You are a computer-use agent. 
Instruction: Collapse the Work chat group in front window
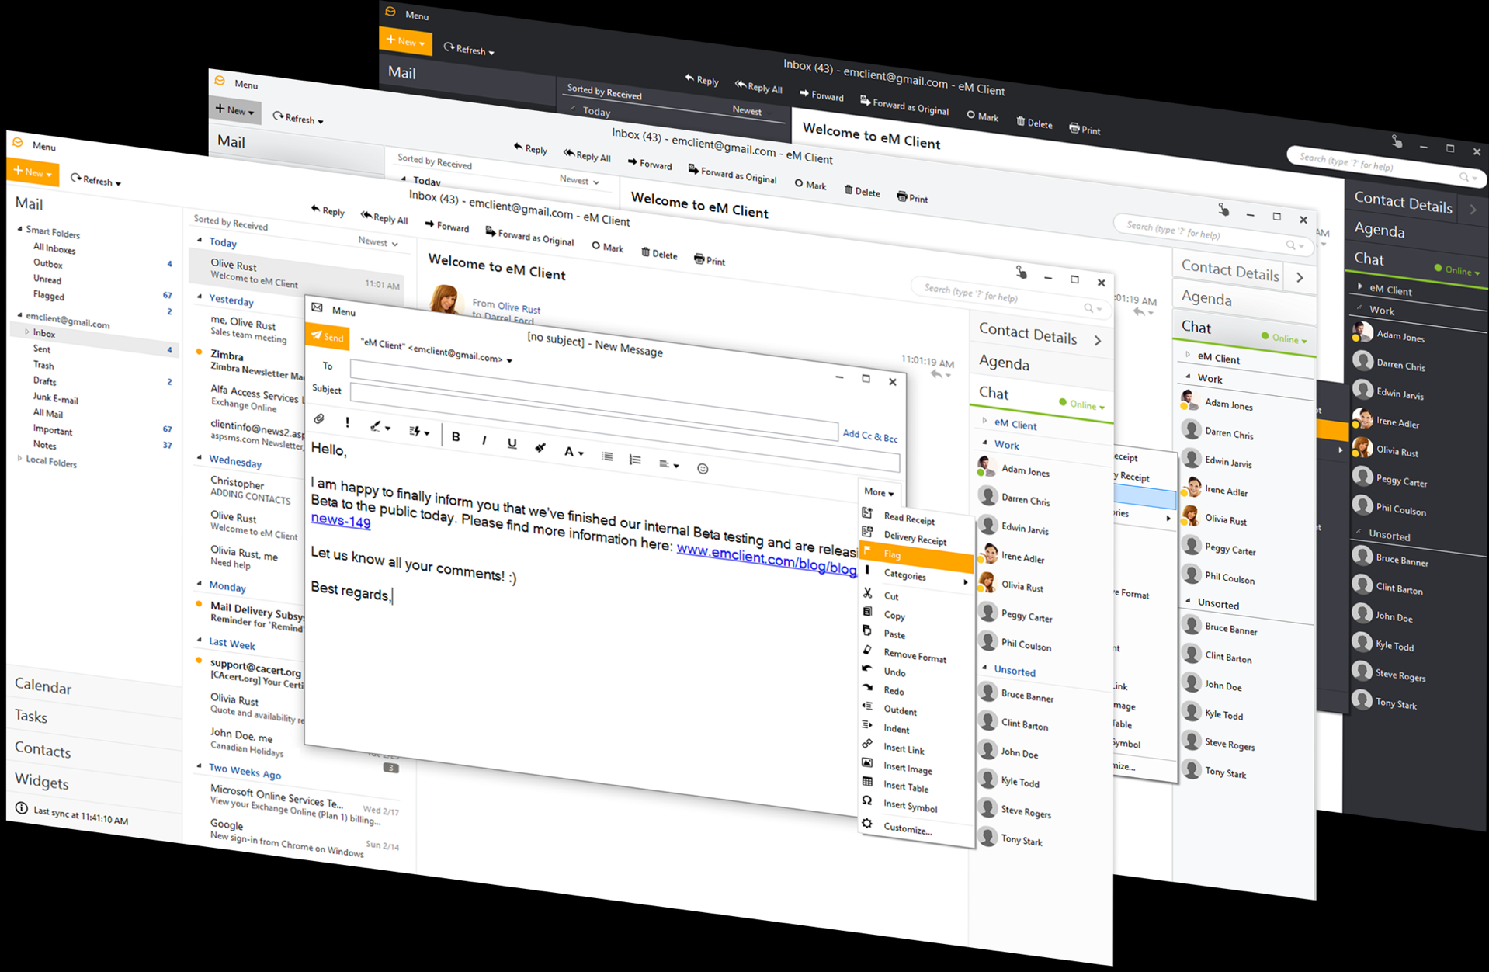985,443
